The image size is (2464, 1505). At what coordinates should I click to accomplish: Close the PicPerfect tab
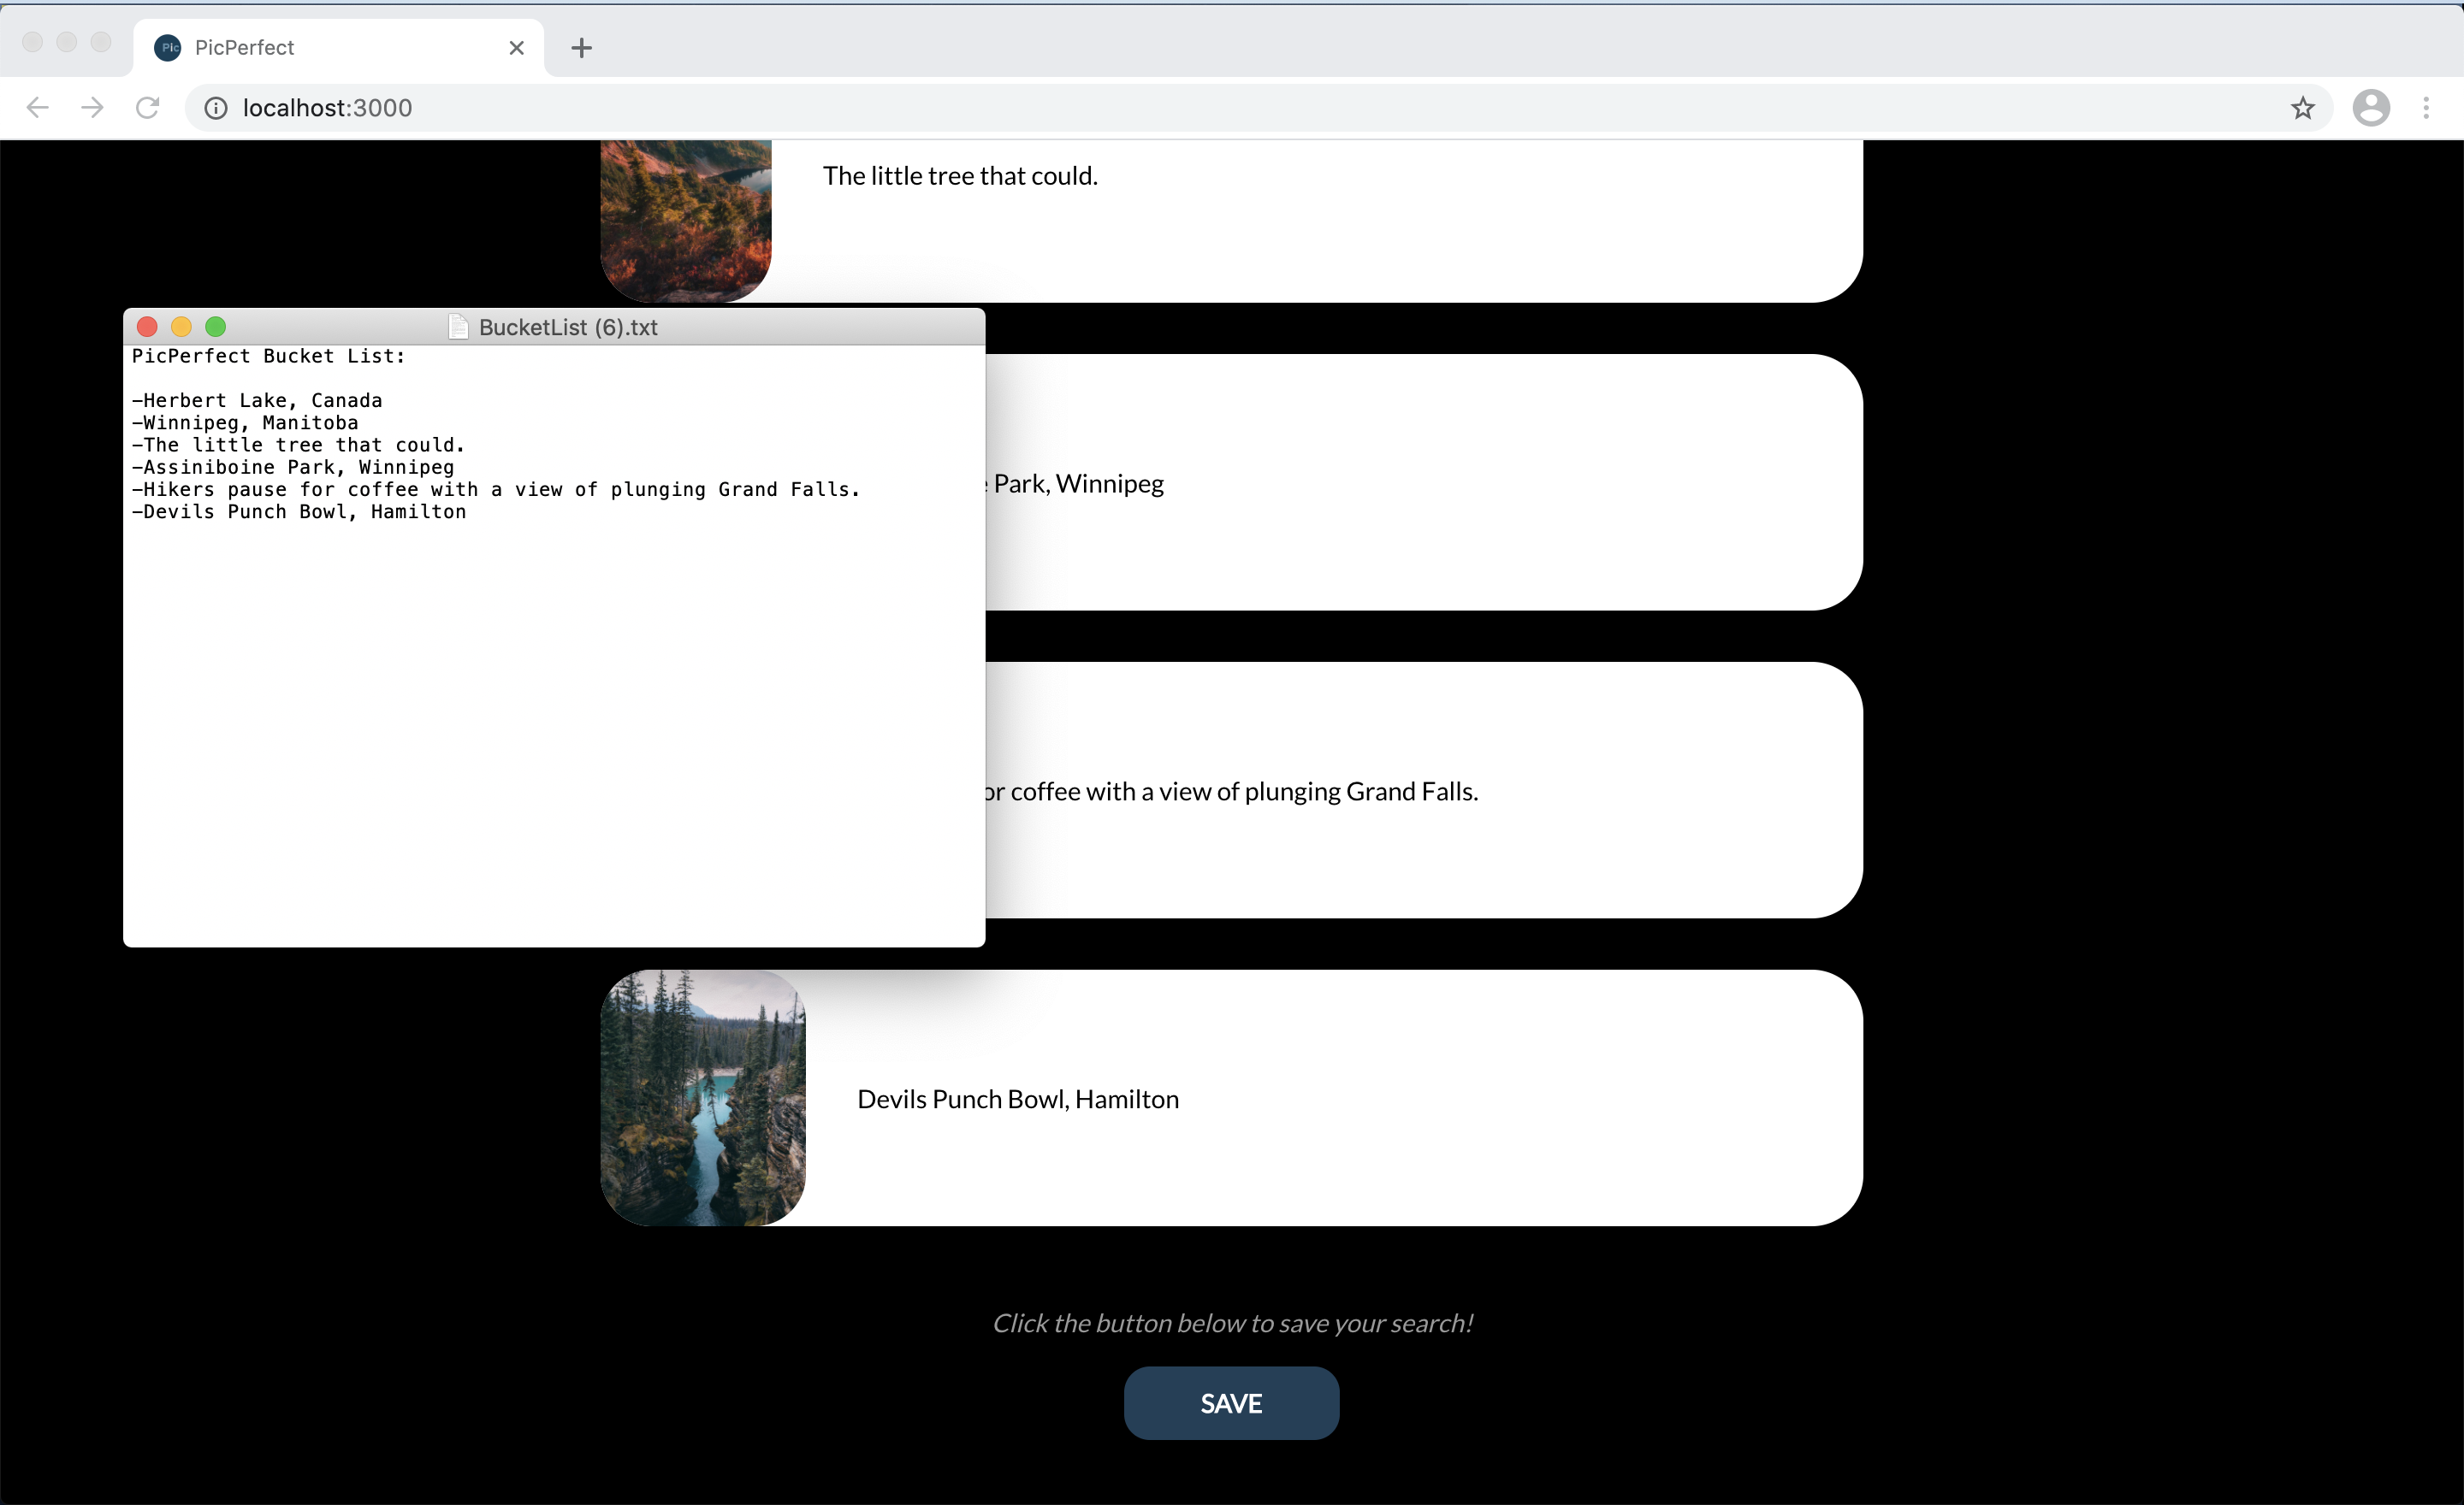(516, 48)
